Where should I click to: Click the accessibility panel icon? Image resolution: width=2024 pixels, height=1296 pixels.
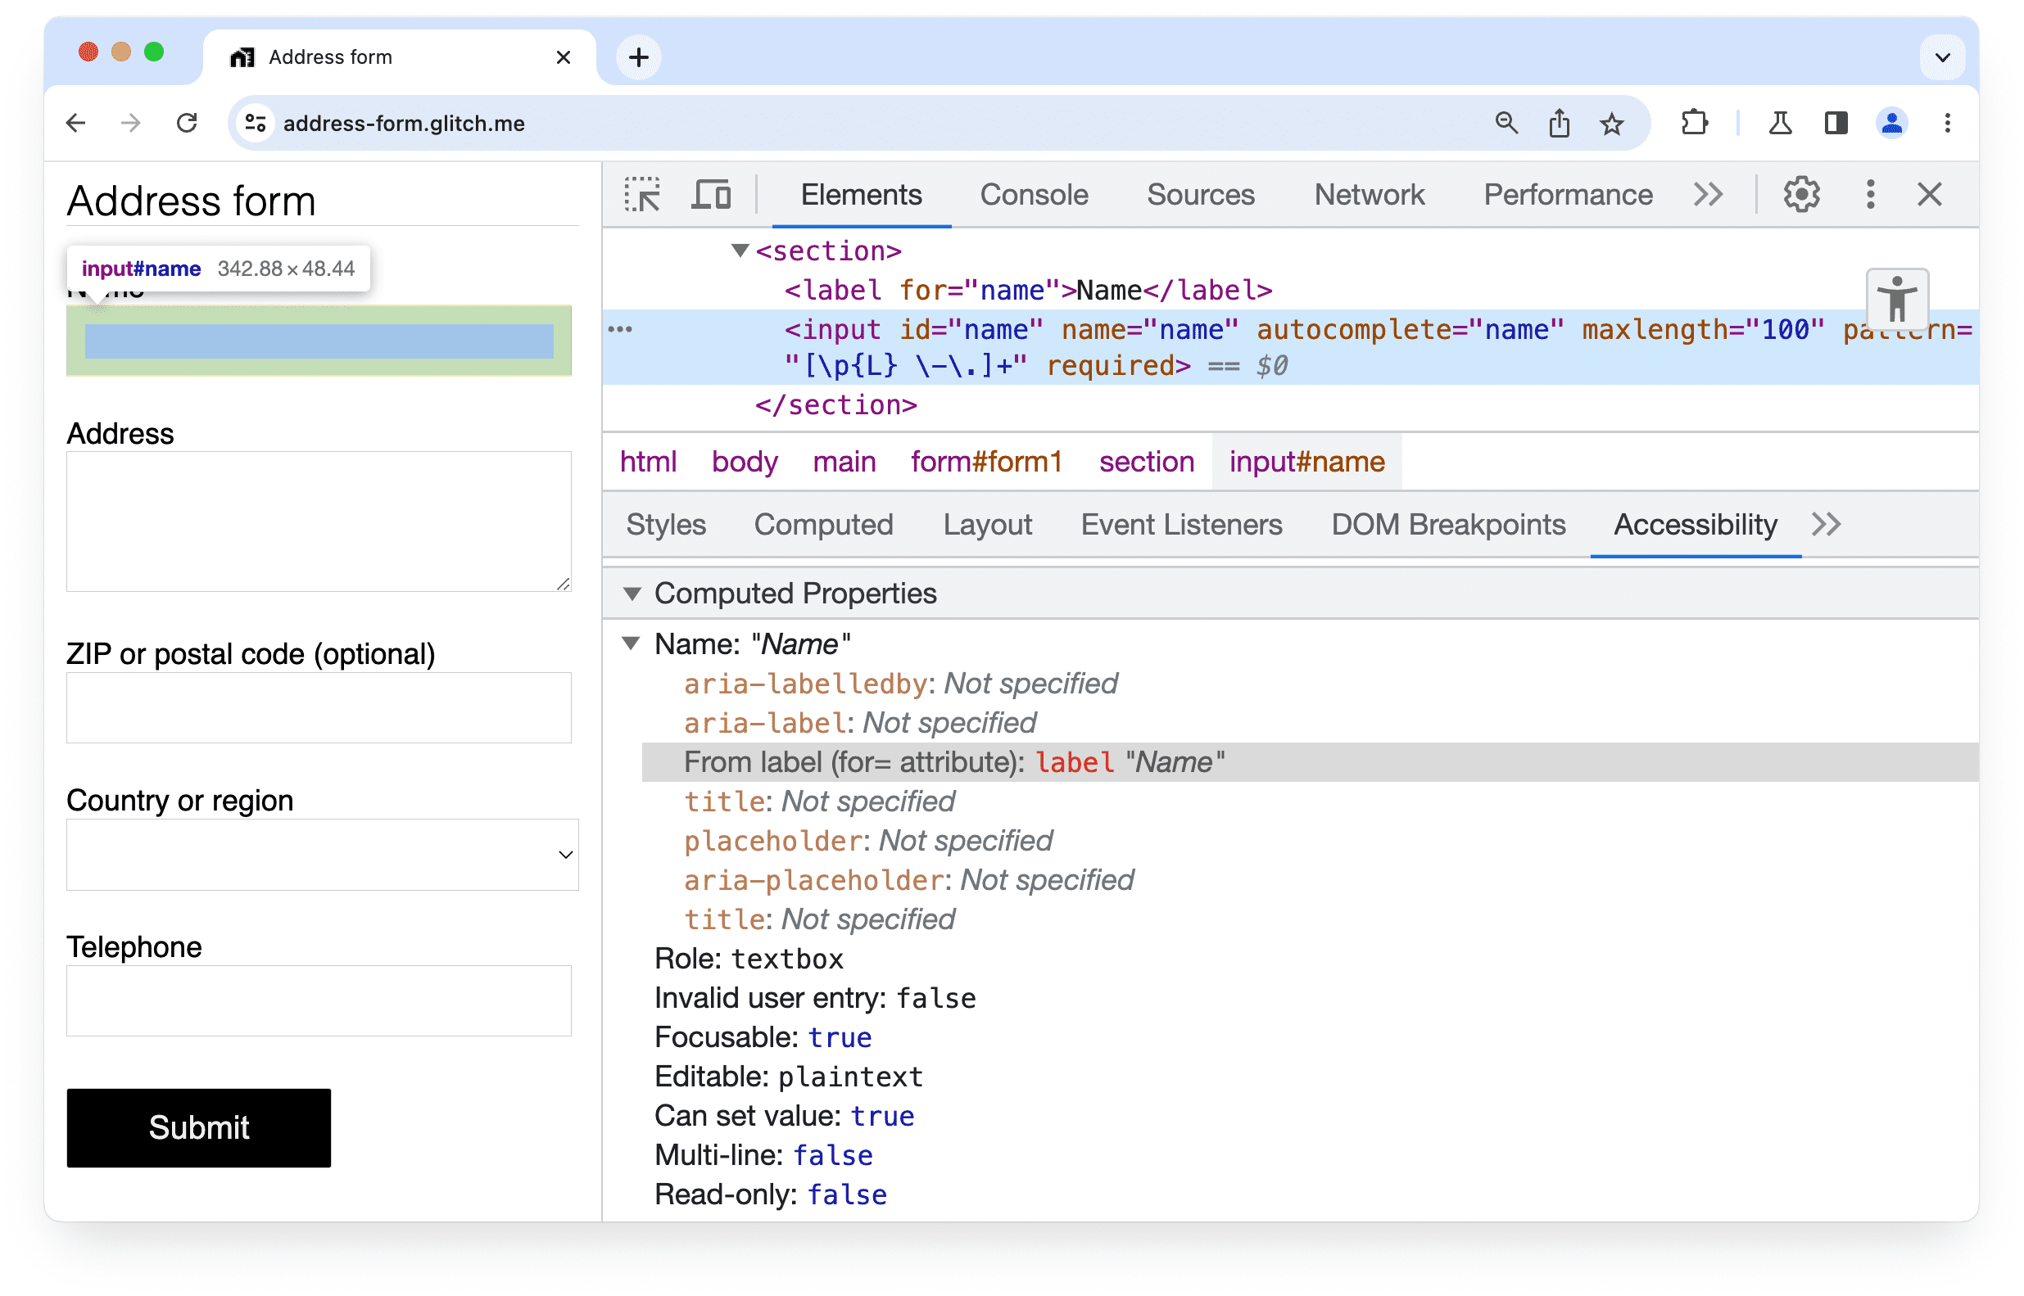[1897, 295]
